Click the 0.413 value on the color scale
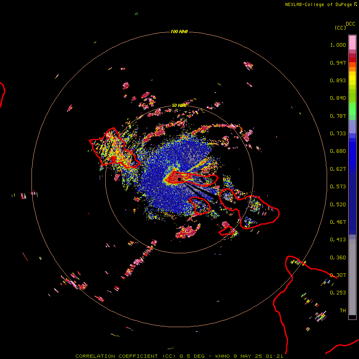 338,240
